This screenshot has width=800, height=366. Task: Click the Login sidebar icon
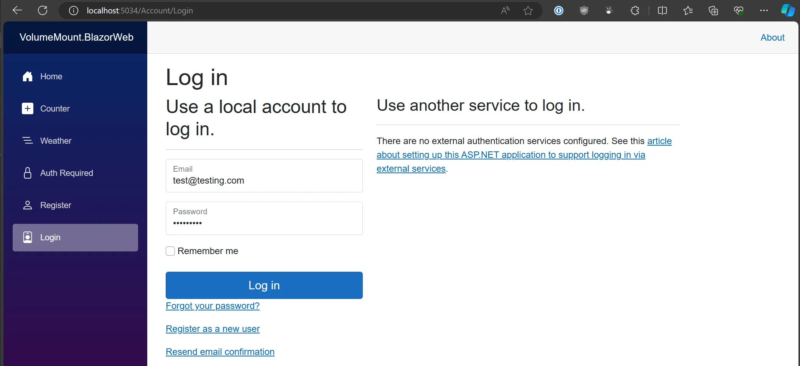click(27, 237)
